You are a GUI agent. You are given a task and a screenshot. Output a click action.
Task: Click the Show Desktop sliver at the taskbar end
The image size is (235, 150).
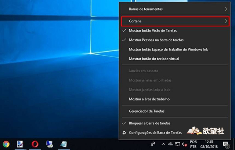point(234,144)
